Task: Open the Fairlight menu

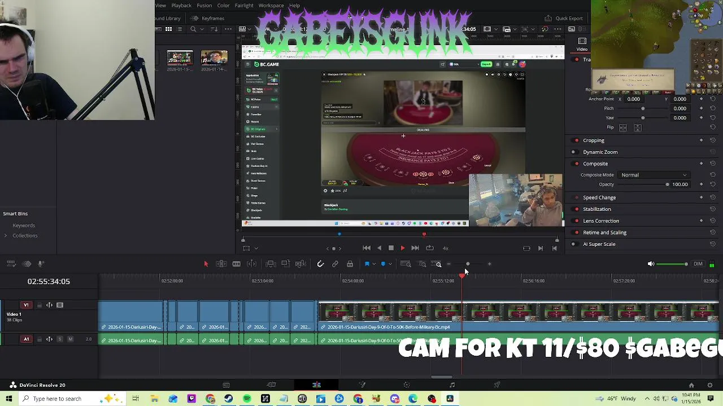Action: click(x=244, y=6)
